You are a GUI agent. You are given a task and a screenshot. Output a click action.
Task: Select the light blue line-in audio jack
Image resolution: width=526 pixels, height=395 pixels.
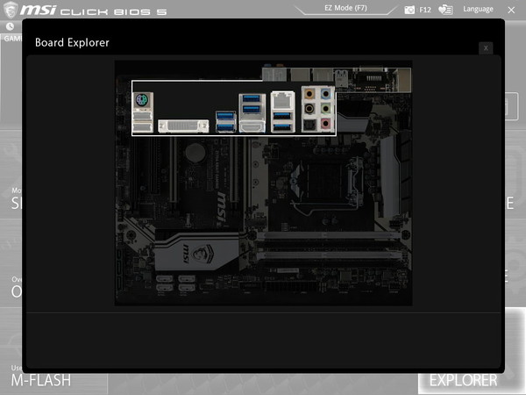pos(325,94)
